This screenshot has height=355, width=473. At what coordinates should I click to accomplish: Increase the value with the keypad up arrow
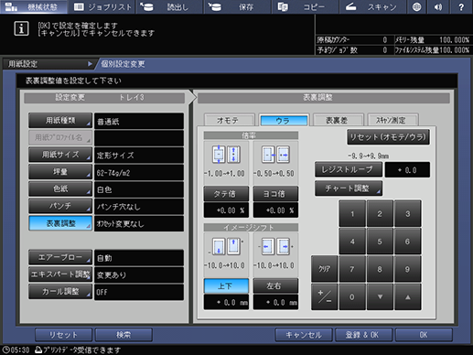pos(407,296)
